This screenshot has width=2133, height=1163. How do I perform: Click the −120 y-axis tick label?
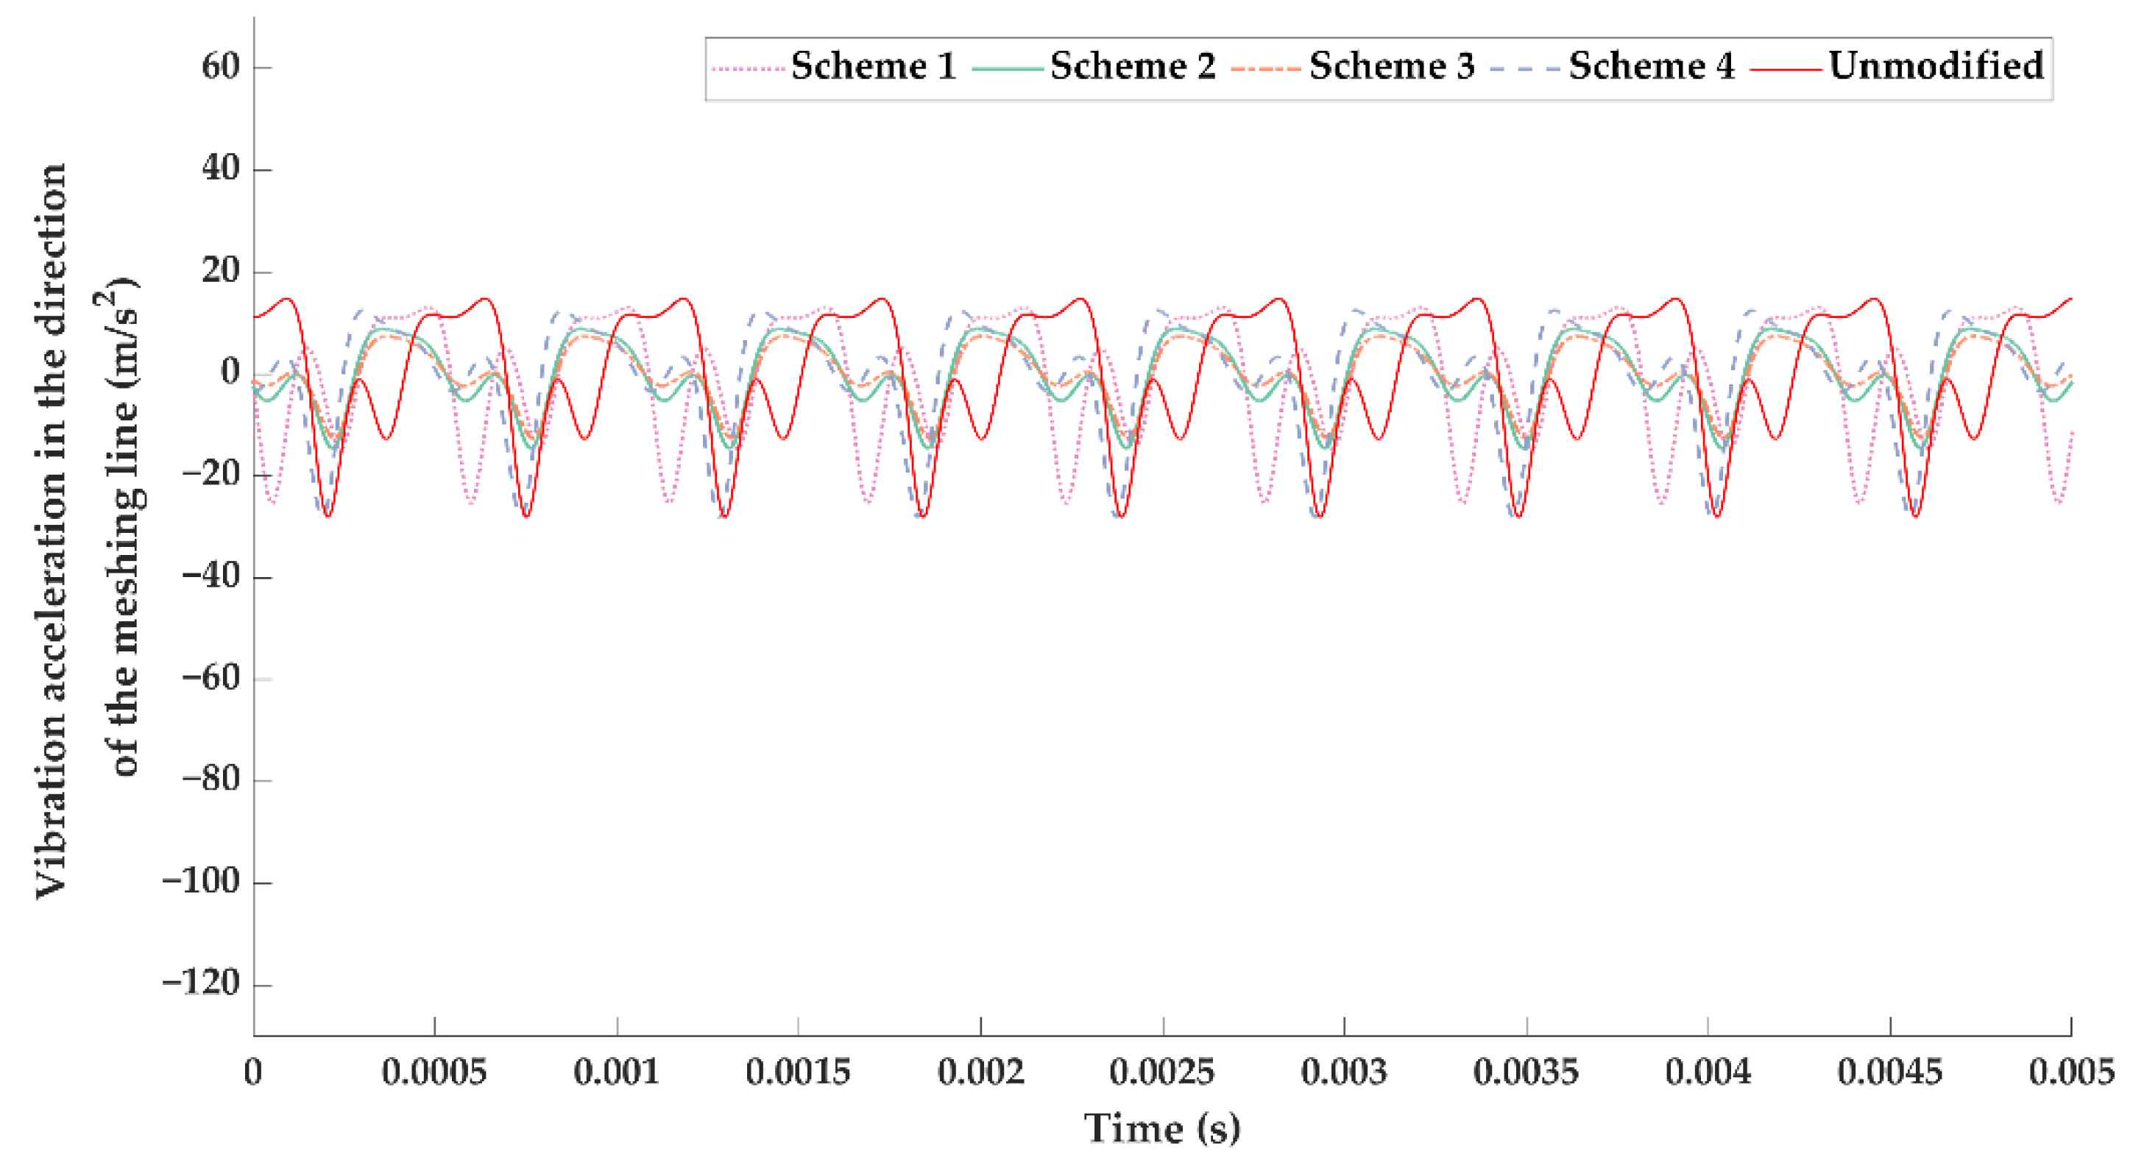201,984
